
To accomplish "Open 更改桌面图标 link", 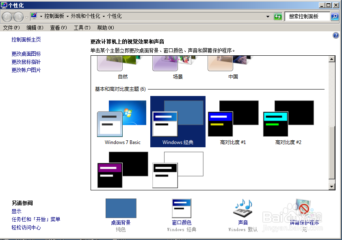I will point(26,54).
